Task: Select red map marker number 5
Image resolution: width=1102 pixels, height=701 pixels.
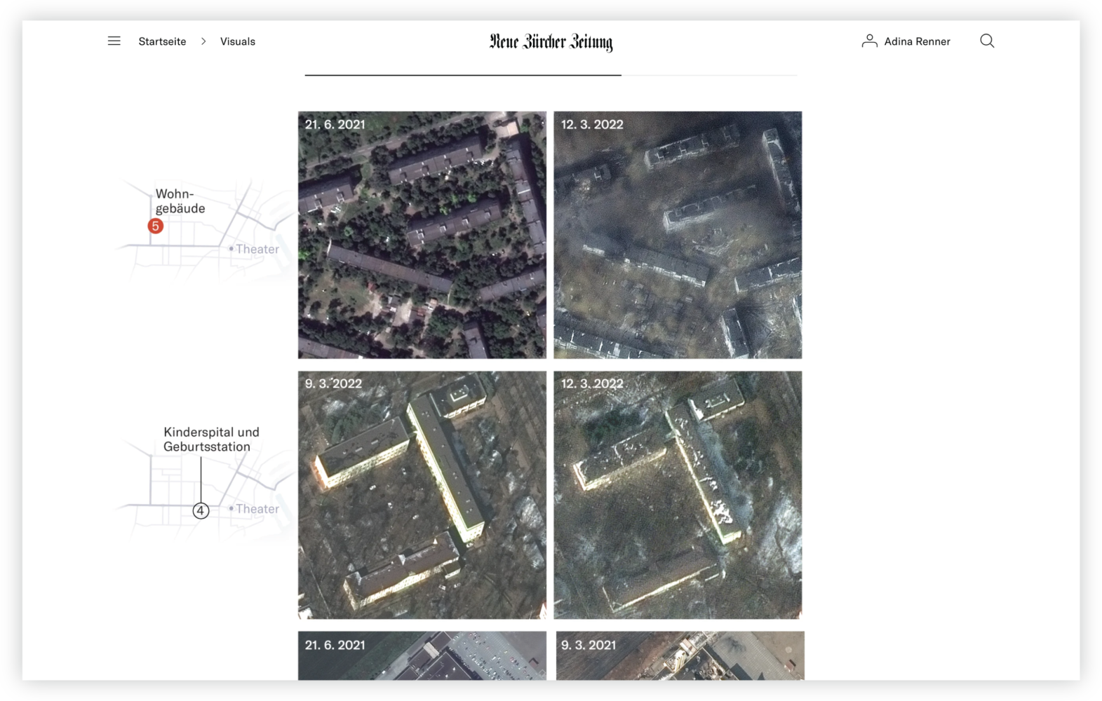Action: (156, 226)
